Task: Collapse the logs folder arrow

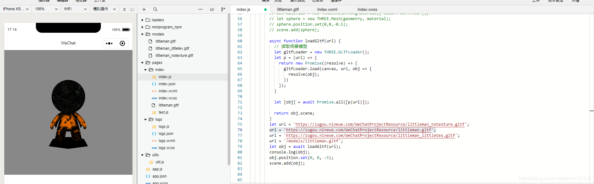Action: [145, 119]
